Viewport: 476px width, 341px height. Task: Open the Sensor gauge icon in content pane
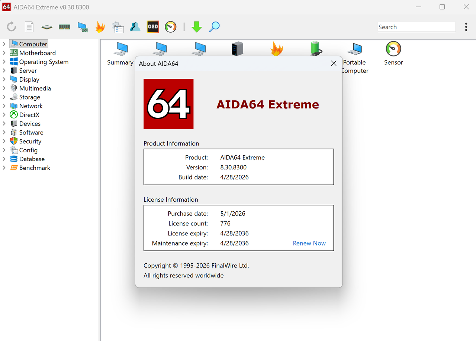[x=393, y=49]
